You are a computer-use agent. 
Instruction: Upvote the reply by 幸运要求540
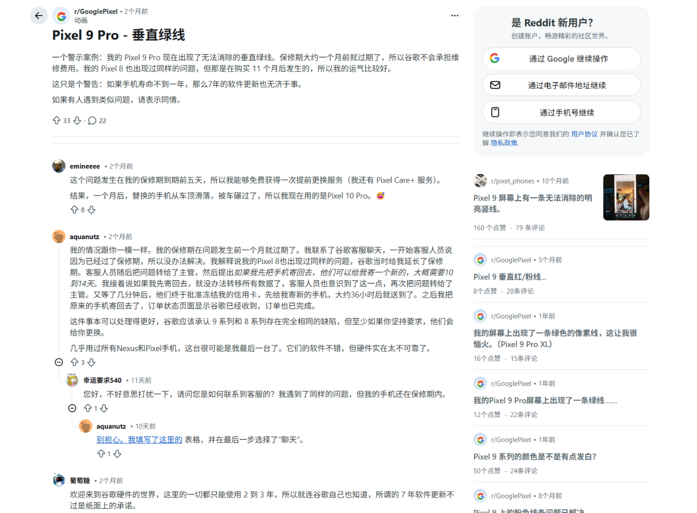tap(89, 408)
